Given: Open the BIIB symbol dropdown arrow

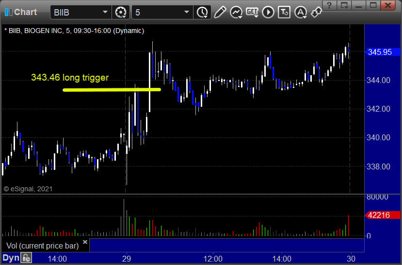Looking at the screenshot, I should coord(105,12).
